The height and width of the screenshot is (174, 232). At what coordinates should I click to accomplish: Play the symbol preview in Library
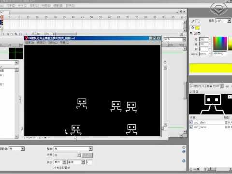(x=230, y=97)
